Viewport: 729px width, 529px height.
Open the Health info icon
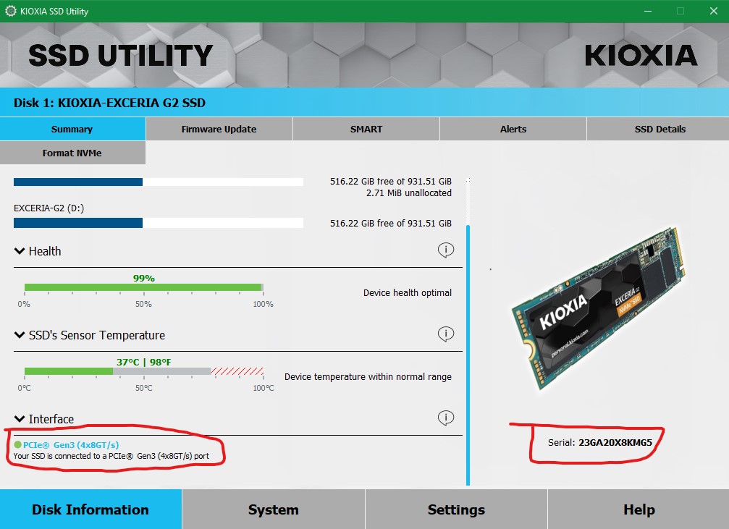point(445,250)
